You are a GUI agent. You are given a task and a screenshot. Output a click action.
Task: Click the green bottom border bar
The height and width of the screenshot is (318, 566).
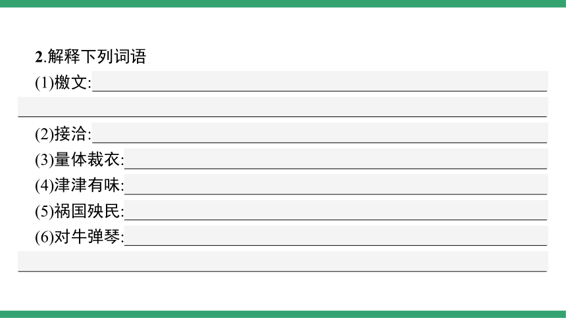coord(283,314)
